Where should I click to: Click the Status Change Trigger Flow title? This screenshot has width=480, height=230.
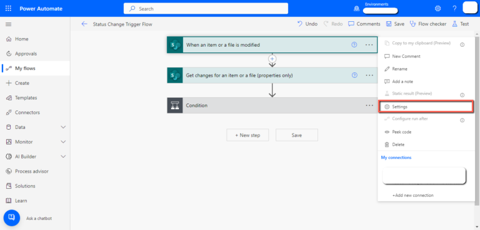122,24
